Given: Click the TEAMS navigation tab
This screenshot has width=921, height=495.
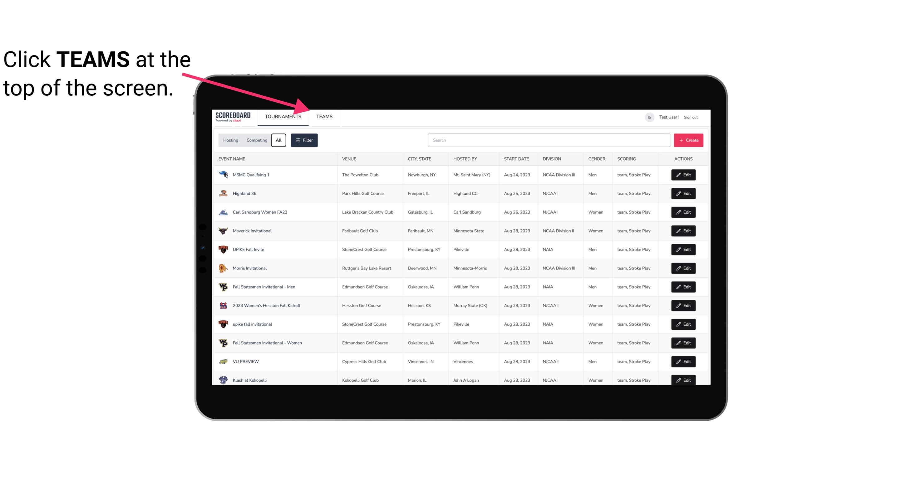Looking at the screenshot, I should (x=324, y=116).
